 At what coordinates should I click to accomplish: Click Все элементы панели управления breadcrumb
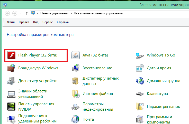[x=98, y=13]
